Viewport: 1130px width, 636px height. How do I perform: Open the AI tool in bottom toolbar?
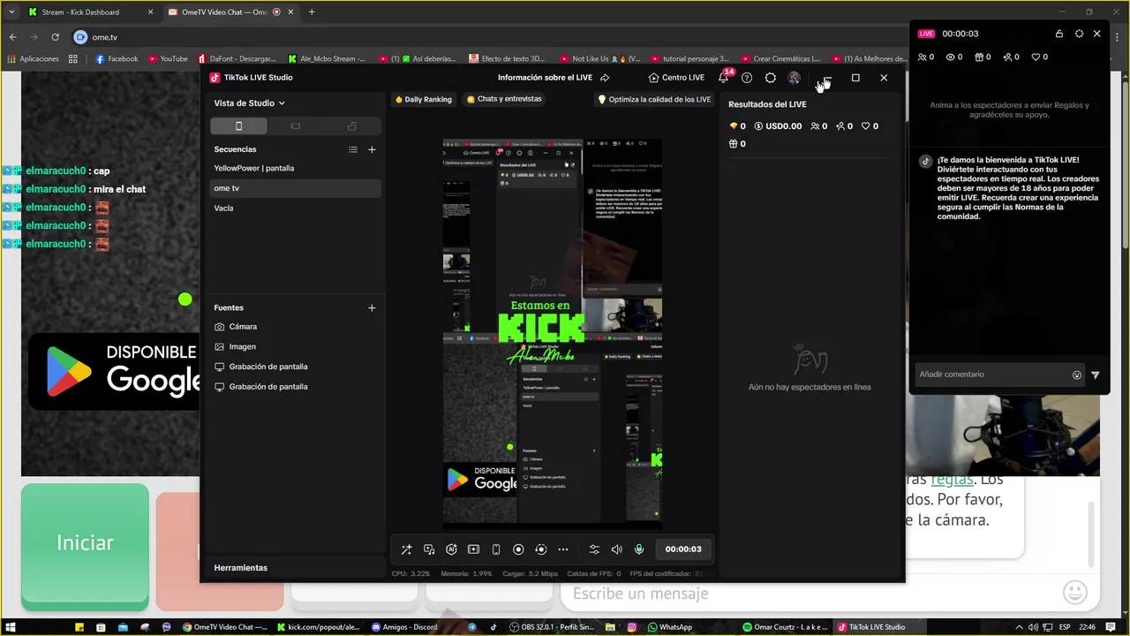(x=451, y=549)
